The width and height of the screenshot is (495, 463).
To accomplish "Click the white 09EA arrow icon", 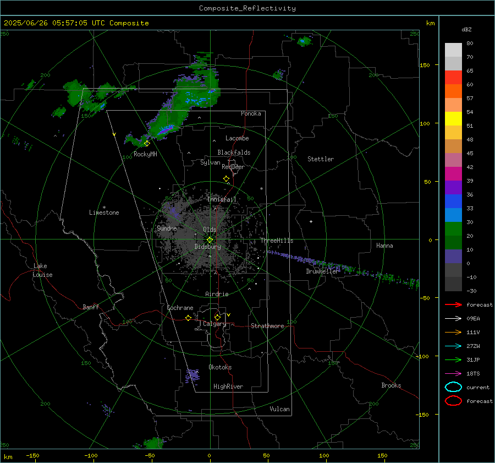I will tap(453, 319).
